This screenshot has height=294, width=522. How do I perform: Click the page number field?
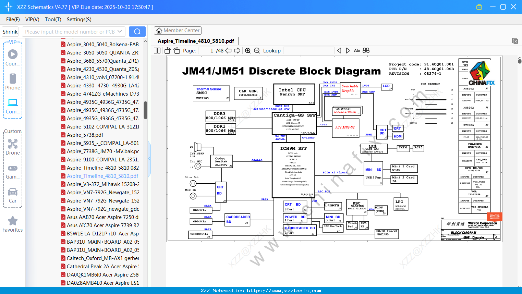pos(206,50)
